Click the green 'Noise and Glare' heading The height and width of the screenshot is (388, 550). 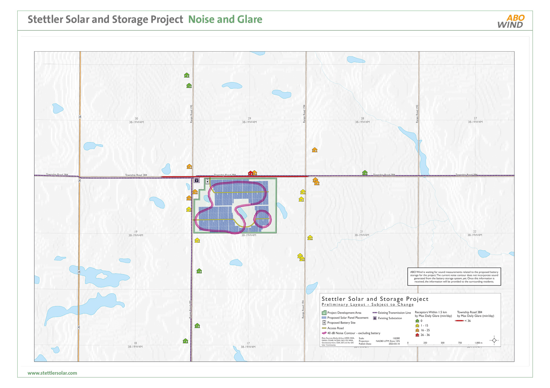(x=225, y=19)
